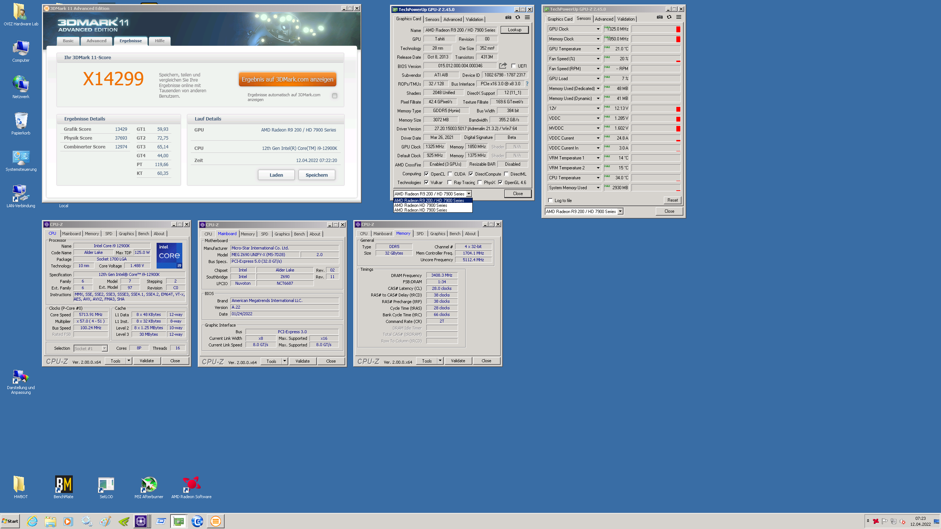Image resolution: width=941 pixels, height=529 pixels.
Task: Click 3DMark orange taskbar icon
Action: (x=216, y=521)
